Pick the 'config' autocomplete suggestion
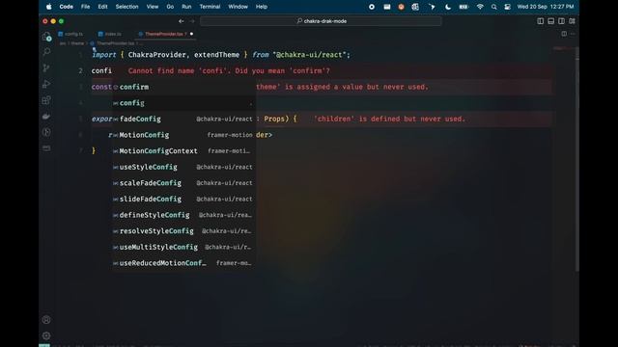The height and width of the screenshot is (347, 618). point(184,103)
